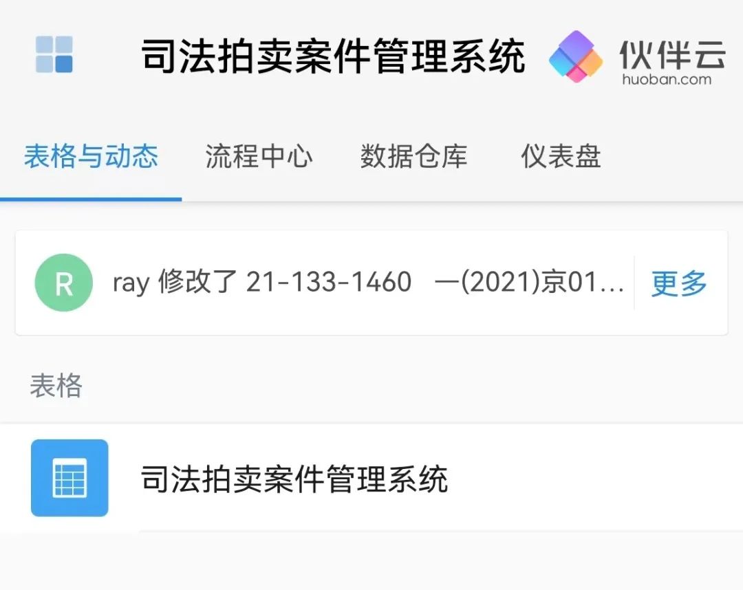Switch to the 表格与动态 tab
Viewport: 743px width, 590px height.
pos(91,157)
